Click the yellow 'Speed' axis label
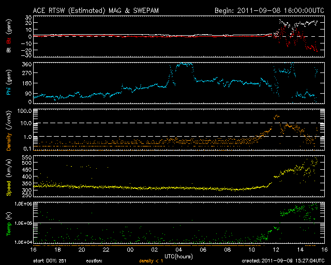 click(x=9, y=188)
